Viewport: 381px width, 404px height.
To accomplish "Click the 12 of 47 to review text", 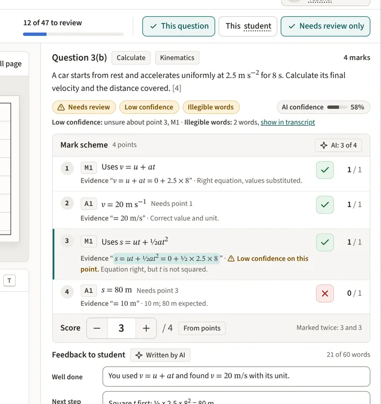I will coord(53,23).
